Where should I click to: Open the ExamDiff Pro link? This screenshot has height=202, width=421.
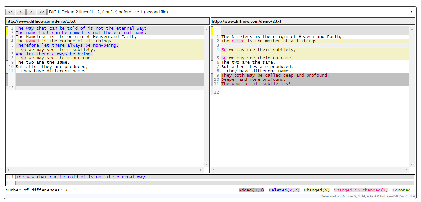pyautogui.click(x=394, y=196)
